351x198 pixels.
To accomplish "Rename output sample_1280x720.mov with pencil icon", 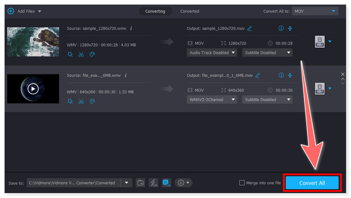I will [x=250, y=28].
